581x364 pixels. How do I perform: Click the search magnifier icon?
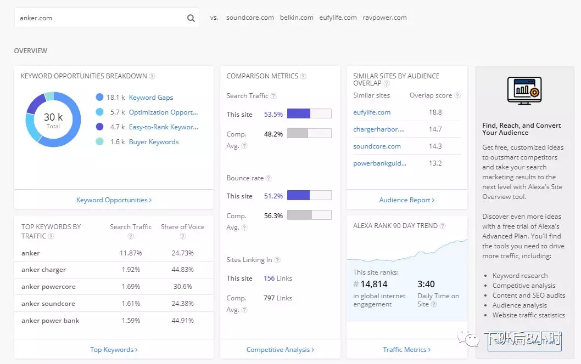191,18
